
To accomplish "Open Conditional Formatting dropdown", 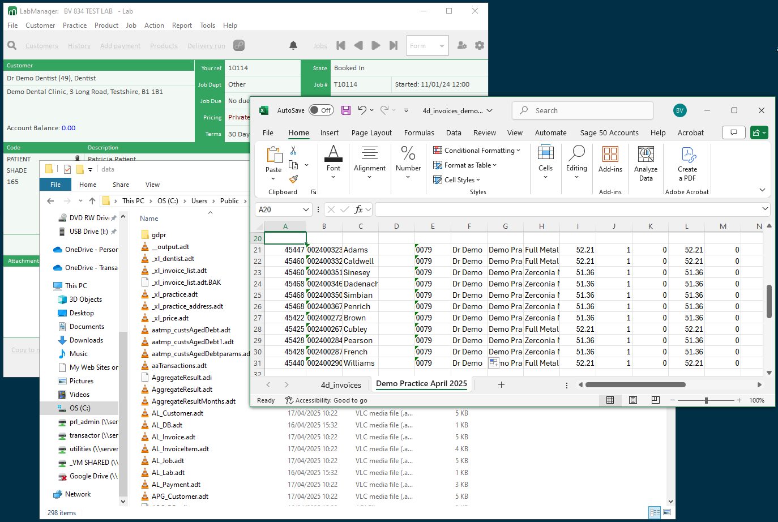I will pos(477,151).
